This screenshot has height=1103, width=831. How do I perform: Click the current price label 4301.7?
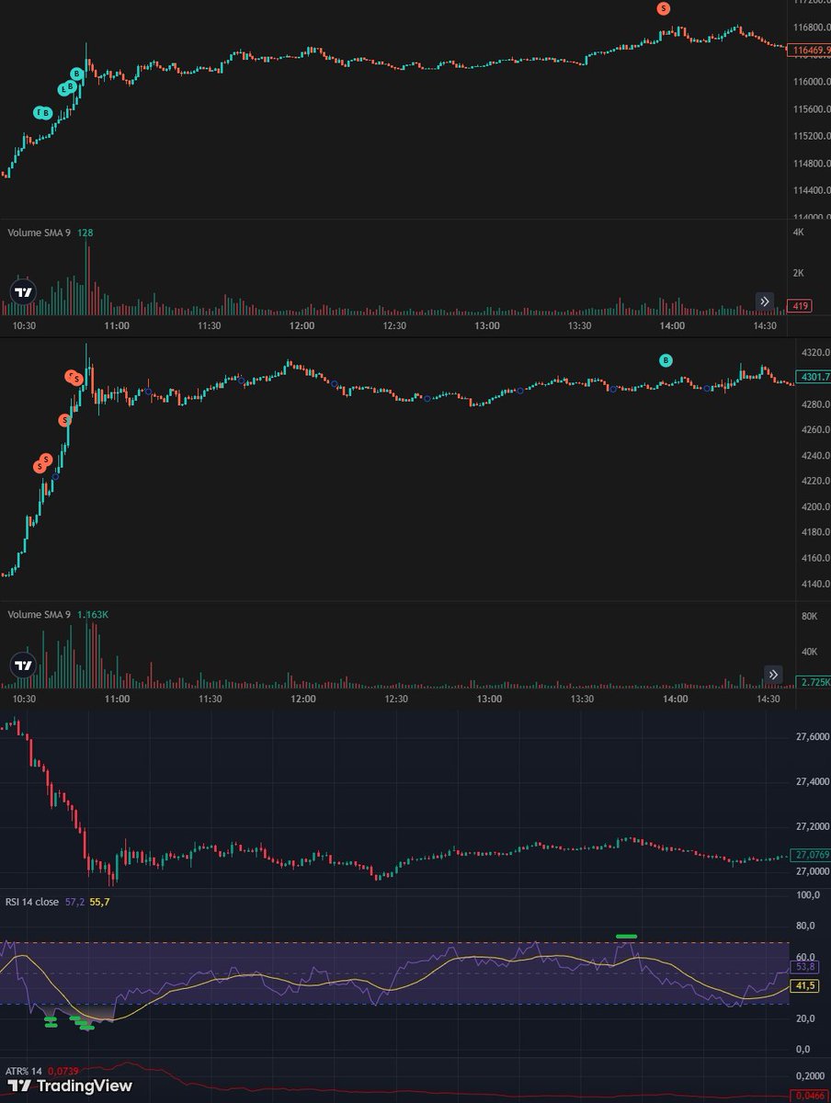coord(813,377)
